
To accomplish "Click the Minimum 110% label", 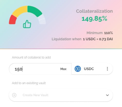I will click(100, 33).
